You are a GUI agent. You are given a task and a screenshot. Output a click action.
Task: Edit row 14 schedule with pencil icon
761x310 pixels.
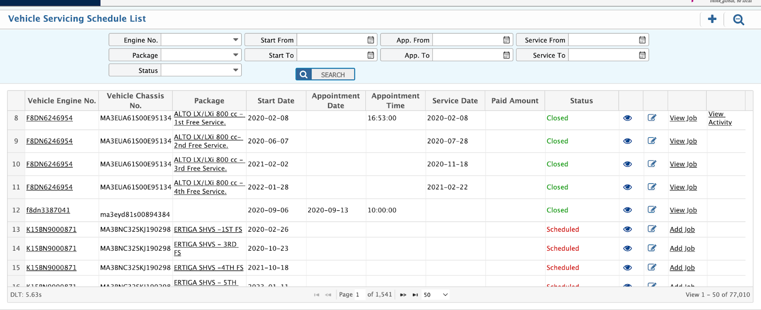pos(652,248)
